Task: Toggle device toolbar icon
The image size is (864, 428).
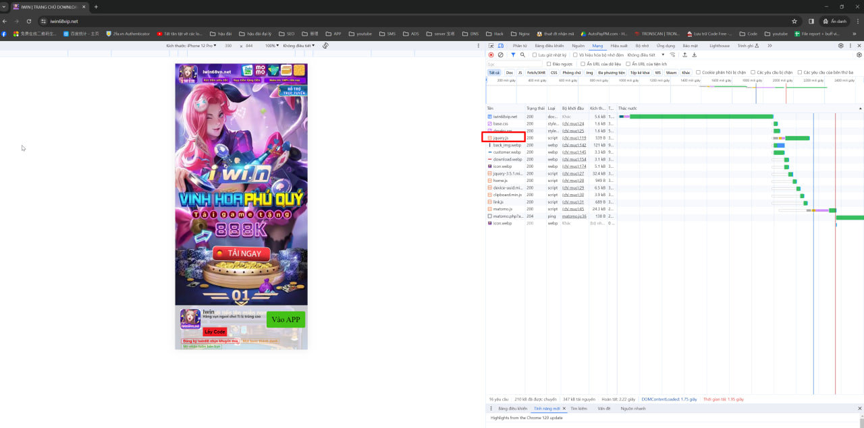Action: [x=500, y=46]
